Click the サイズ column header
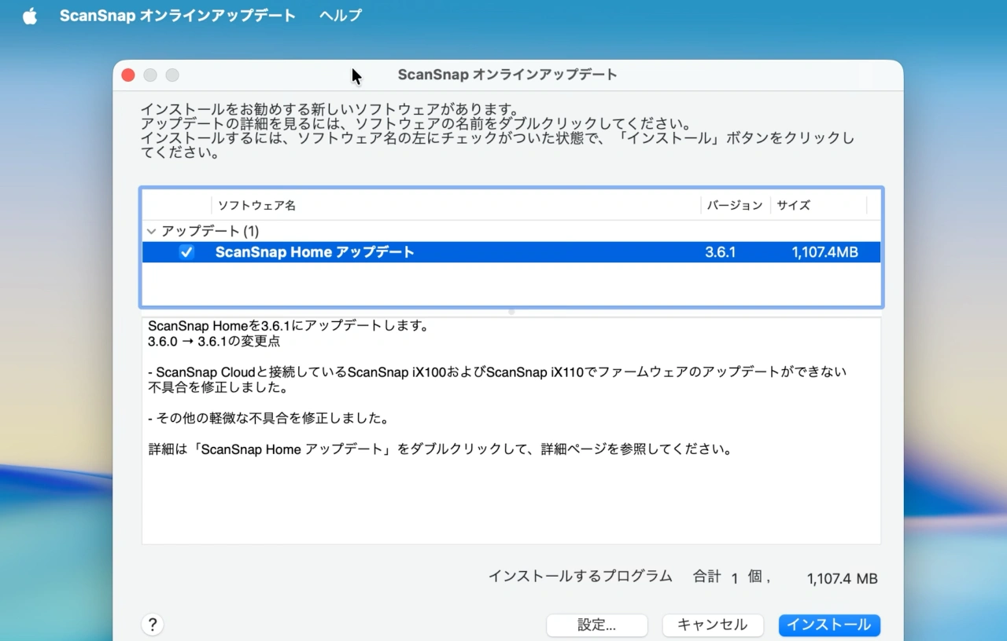 (x=791, y=205)
